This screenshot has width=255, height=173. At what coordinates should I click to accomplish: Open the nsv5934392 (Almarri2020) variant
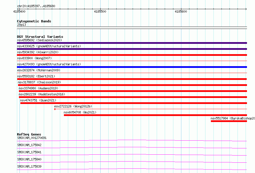point(38,52)
